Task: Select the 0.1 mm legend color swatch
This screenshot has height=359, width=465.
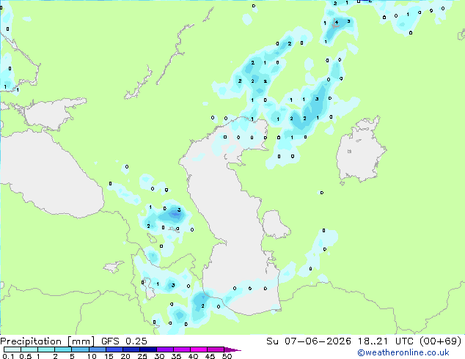Action: click(12, 349)
